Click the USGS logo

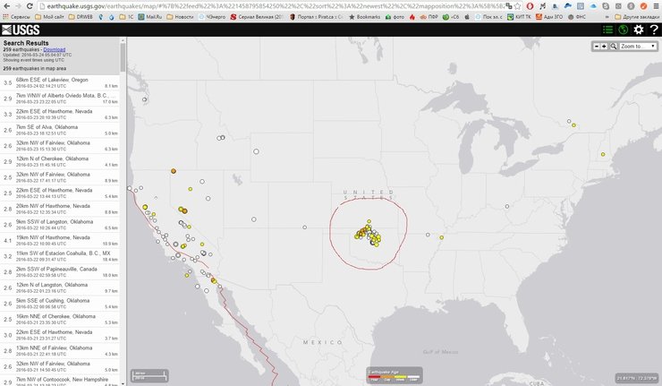click(20, 30)
